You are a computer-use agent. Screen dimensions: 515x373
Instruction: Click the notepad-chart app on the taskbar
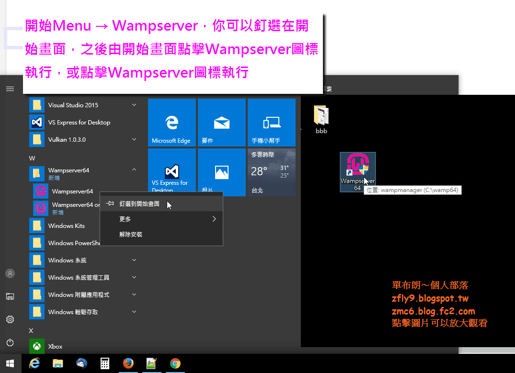[x=151, y=363]
